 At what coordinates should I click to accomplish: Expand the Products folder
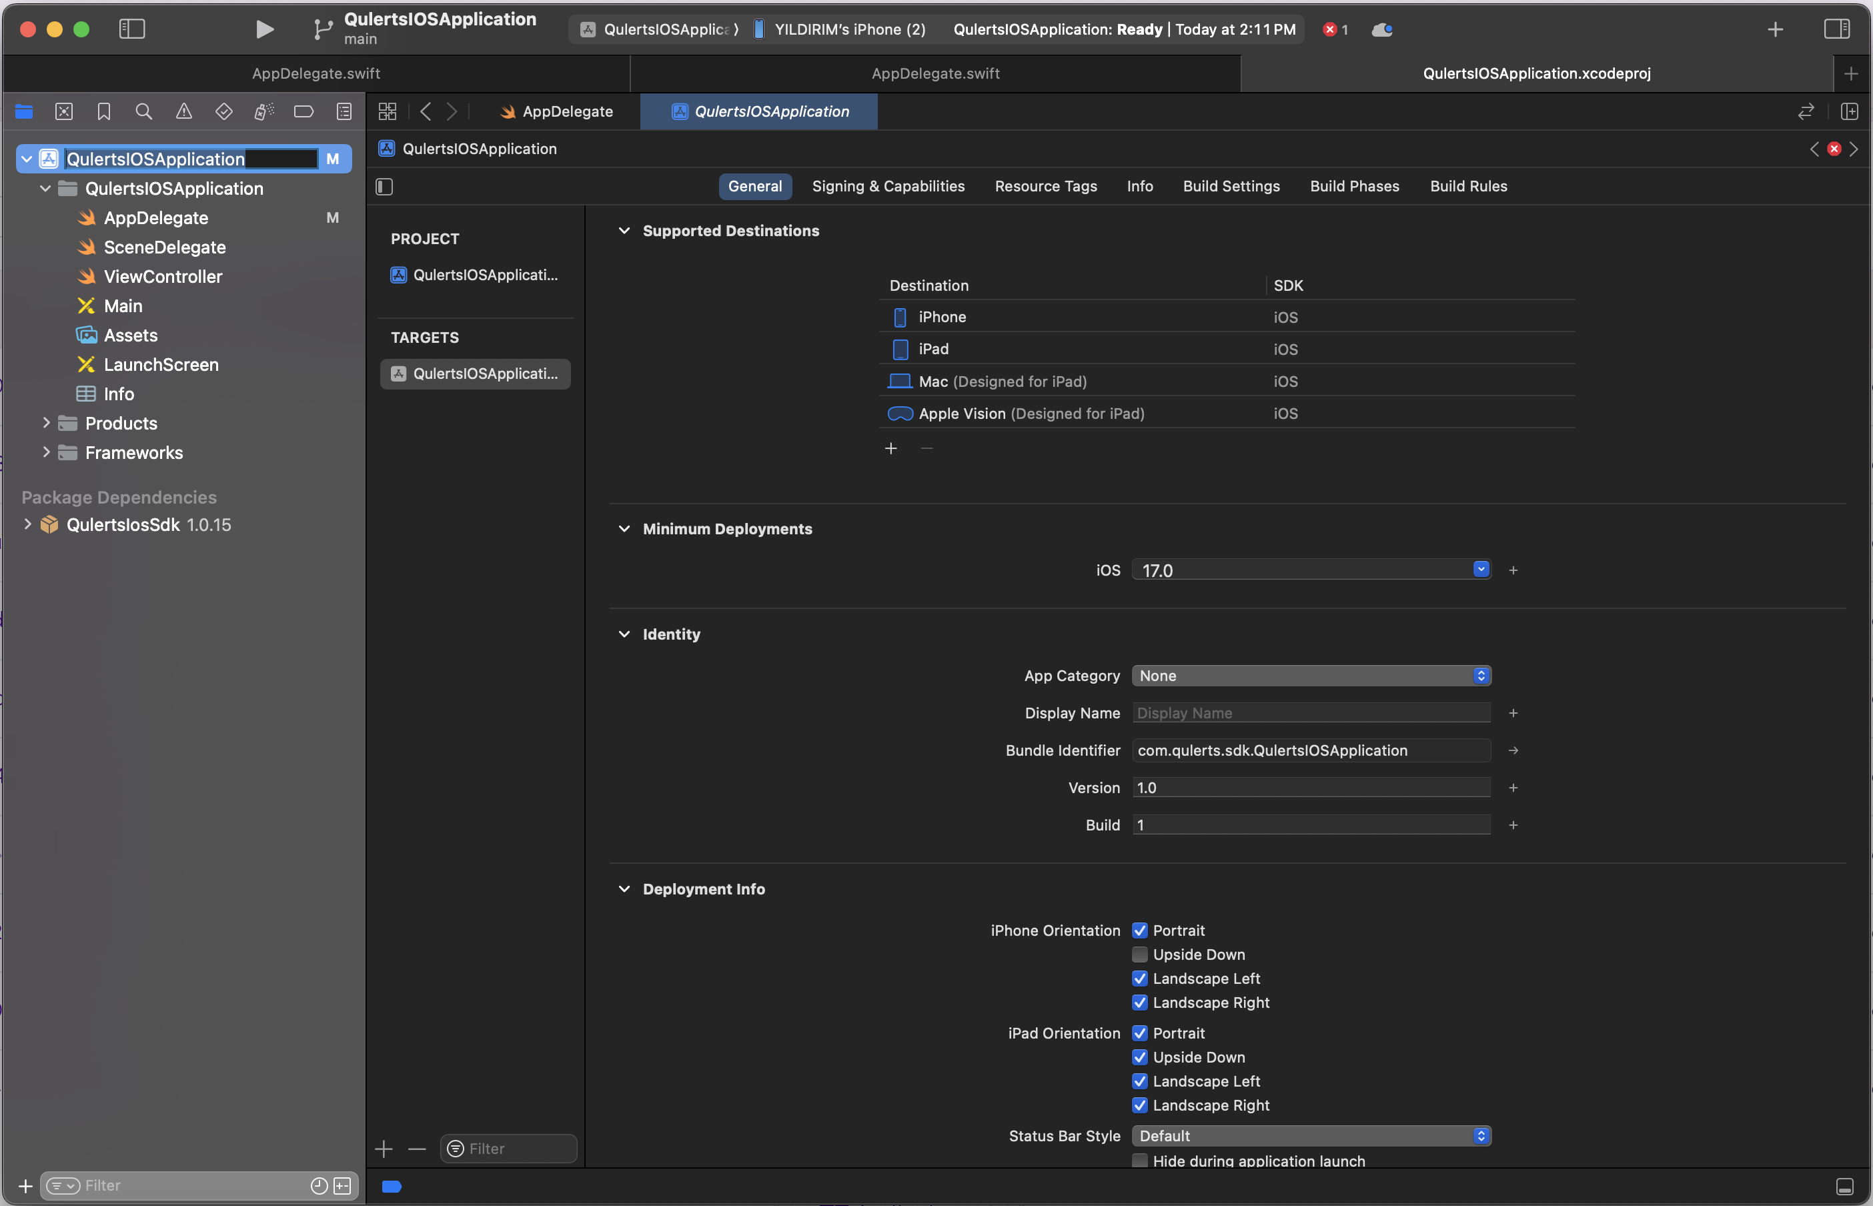[x=46, y=424]
